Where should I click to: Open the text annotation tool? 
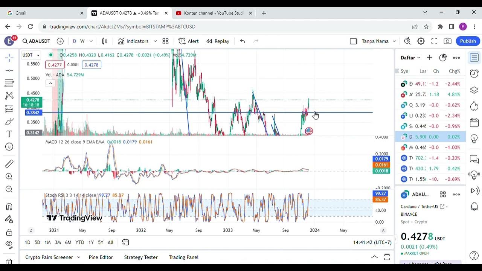pyautogui.click(x=9, y=134)
